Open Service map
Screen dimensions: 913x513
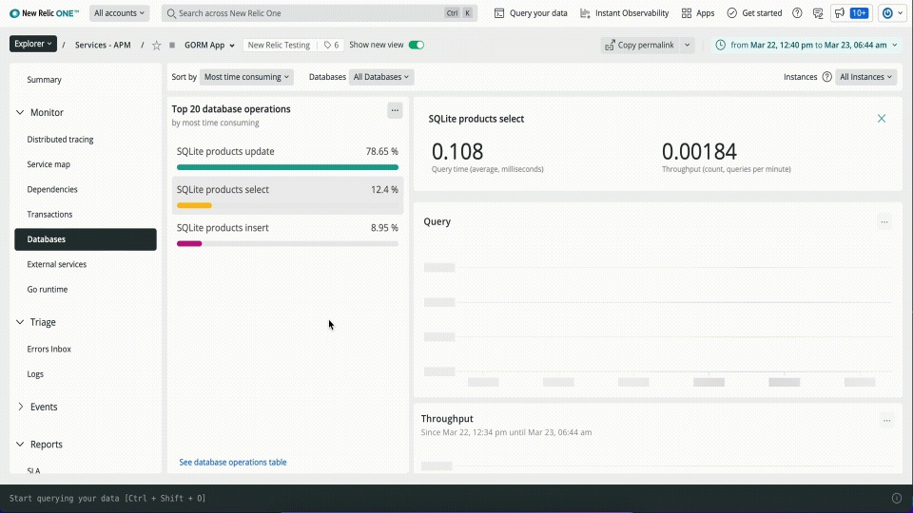[49, 164]
